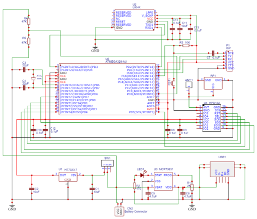Click the AVCC pin on ATMEGA328

point(150,109)
